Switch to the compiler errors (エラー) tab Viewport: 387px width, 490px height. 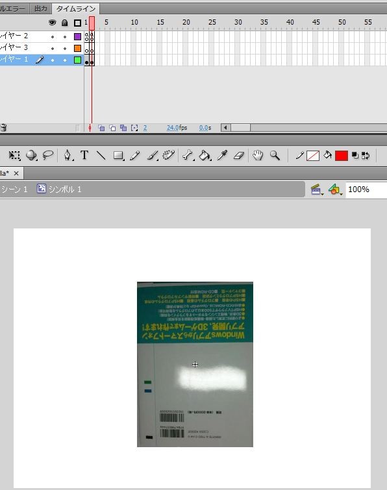click(14, 8)
